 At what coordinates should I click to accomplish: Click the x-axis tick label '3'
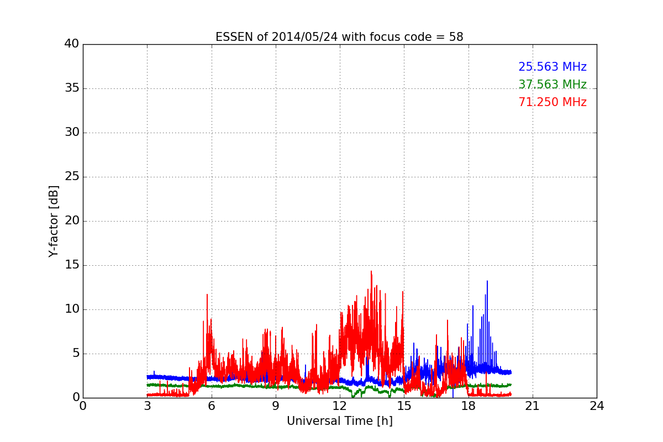click(147, 406)
